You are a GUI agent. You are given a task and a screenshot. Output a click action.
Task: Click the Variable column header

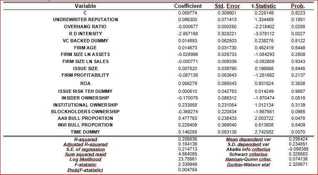(85, 6)
